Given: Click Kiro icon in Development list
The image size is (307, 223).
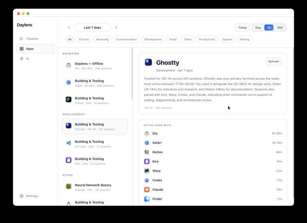Looking at the screenshot, I should 69,160.
